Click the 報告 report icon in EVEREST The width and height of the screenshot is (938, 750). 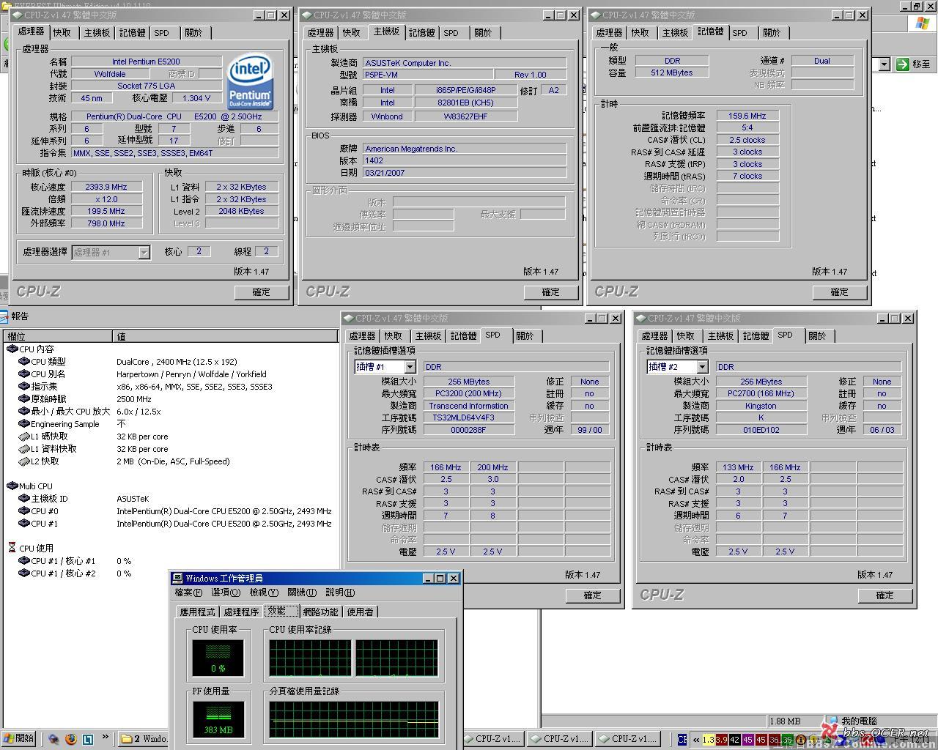(5, 316)
